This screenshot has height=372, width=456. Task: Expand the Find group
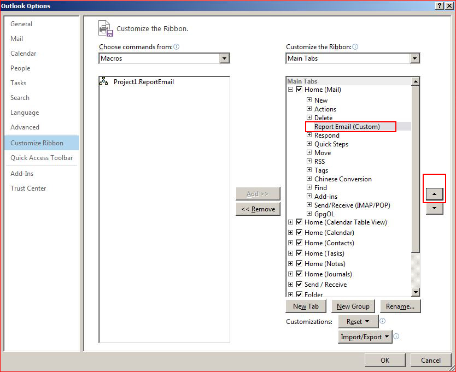tap(309, 187)
